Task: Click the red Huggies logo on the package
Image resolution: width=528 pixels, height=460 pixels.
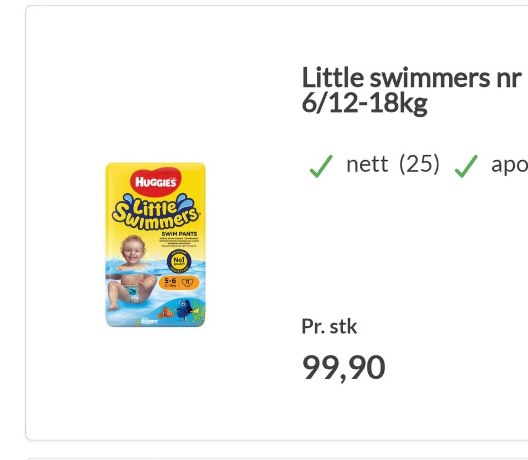Action: (x=155, y=182)
